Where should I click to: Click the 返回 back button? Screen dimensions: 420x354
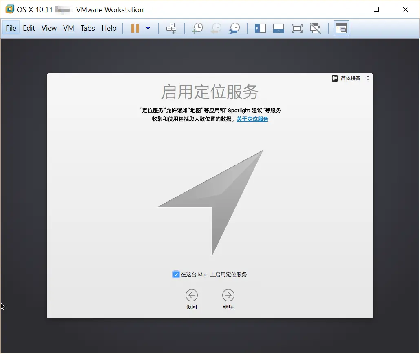point(192,295)
